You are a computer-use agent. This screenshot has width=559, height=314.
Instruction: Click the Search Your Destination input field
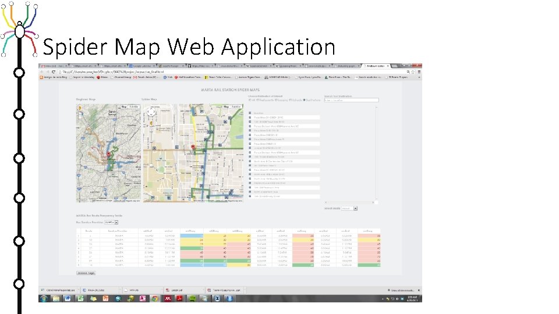pyautogui.click(x=351, y=100)
